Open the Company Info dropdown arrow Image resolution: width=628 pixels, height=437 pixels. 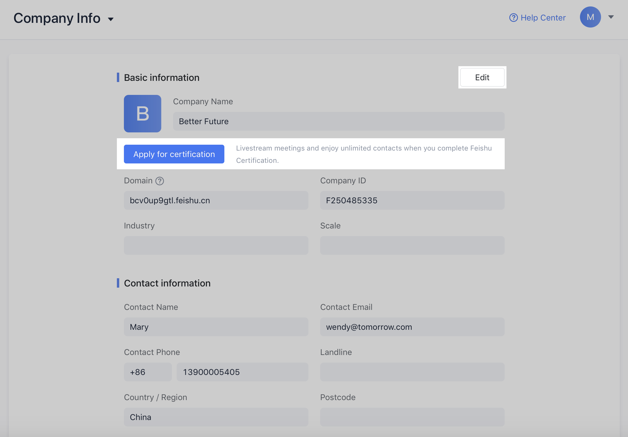(x=110, y=19)
